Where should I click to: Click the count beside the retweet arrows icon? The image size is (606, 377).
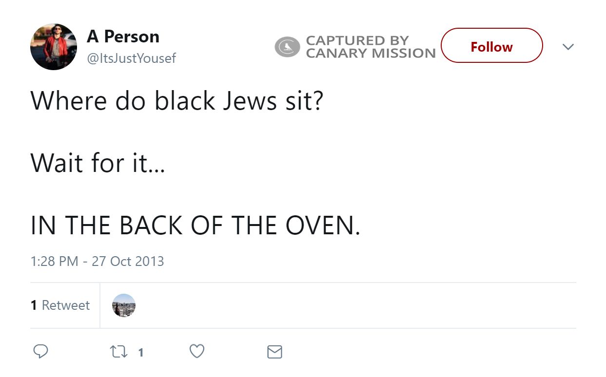pos(141,352)
